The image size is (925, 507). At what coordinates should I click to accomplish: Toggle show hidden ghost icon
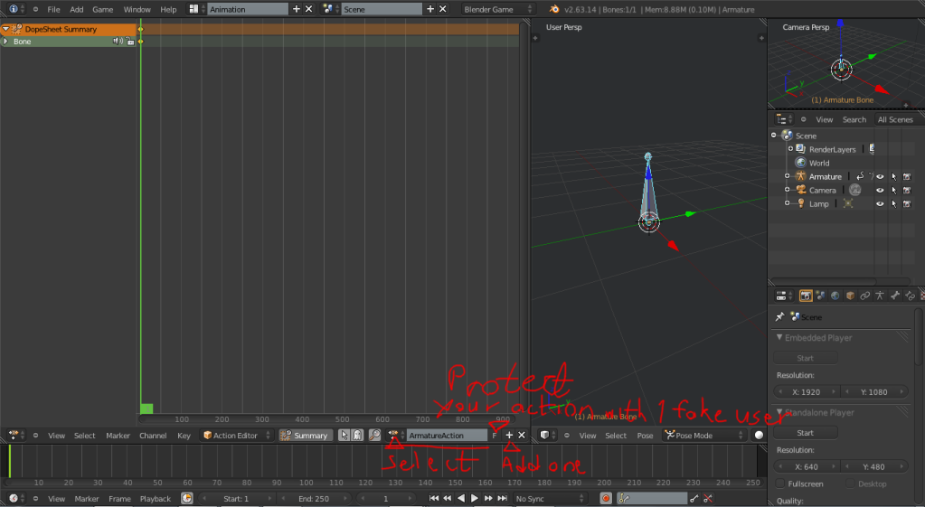[x=357, y=435]
